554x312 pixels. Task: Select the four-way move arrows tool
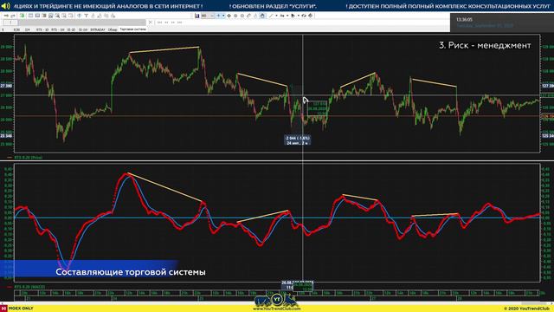[229, 16]
